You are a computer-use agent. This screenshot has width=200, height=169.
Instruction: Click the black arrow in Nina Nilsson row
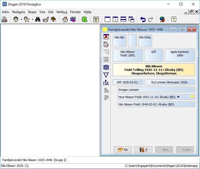coord(179,97)
